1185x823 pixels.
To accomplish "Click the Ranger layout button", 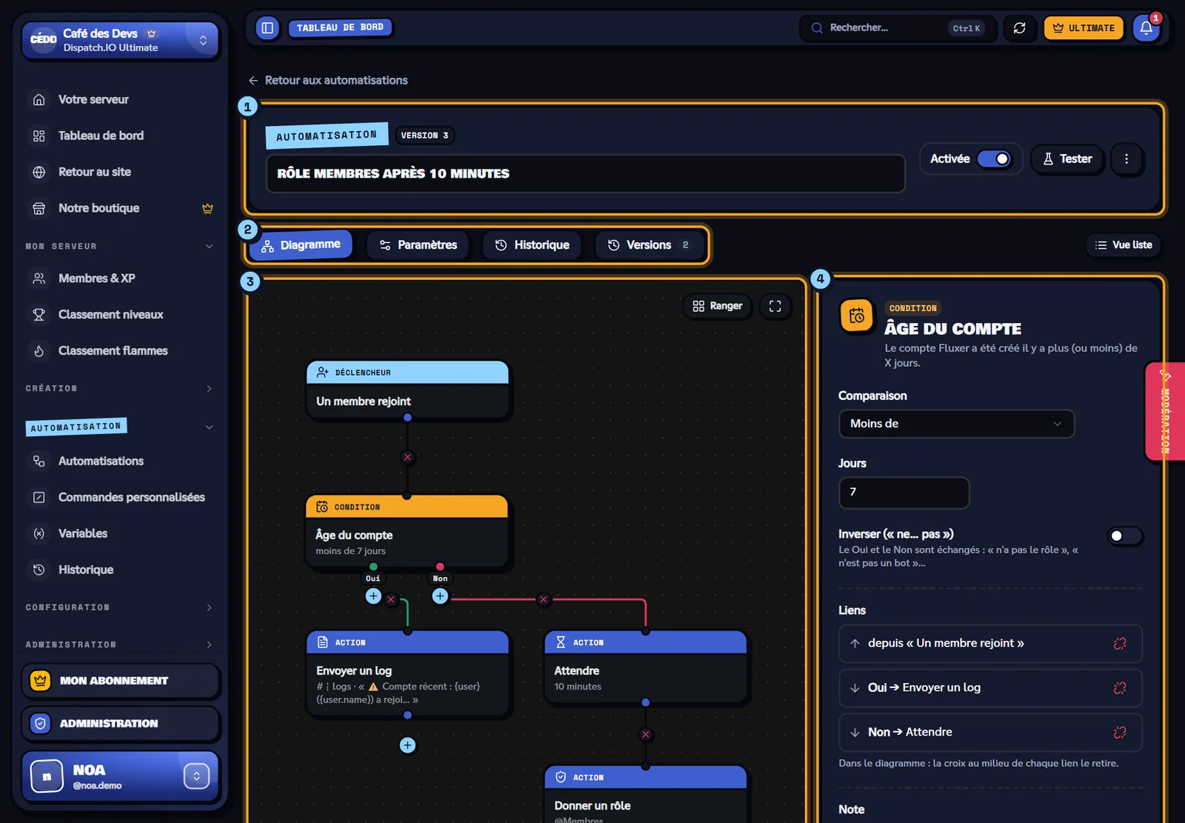I will (717, 306).
